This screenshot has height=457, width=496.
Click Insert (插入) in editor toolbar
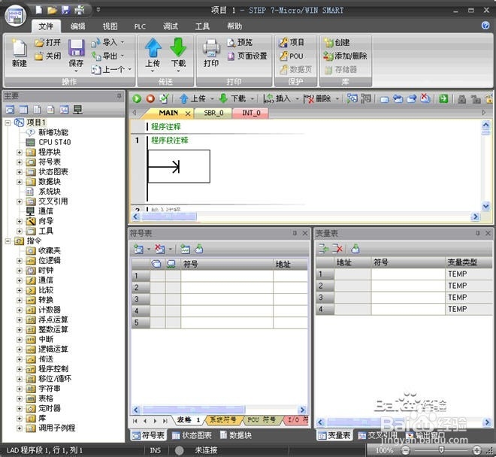pyautogui.click(x=277, y=98)
